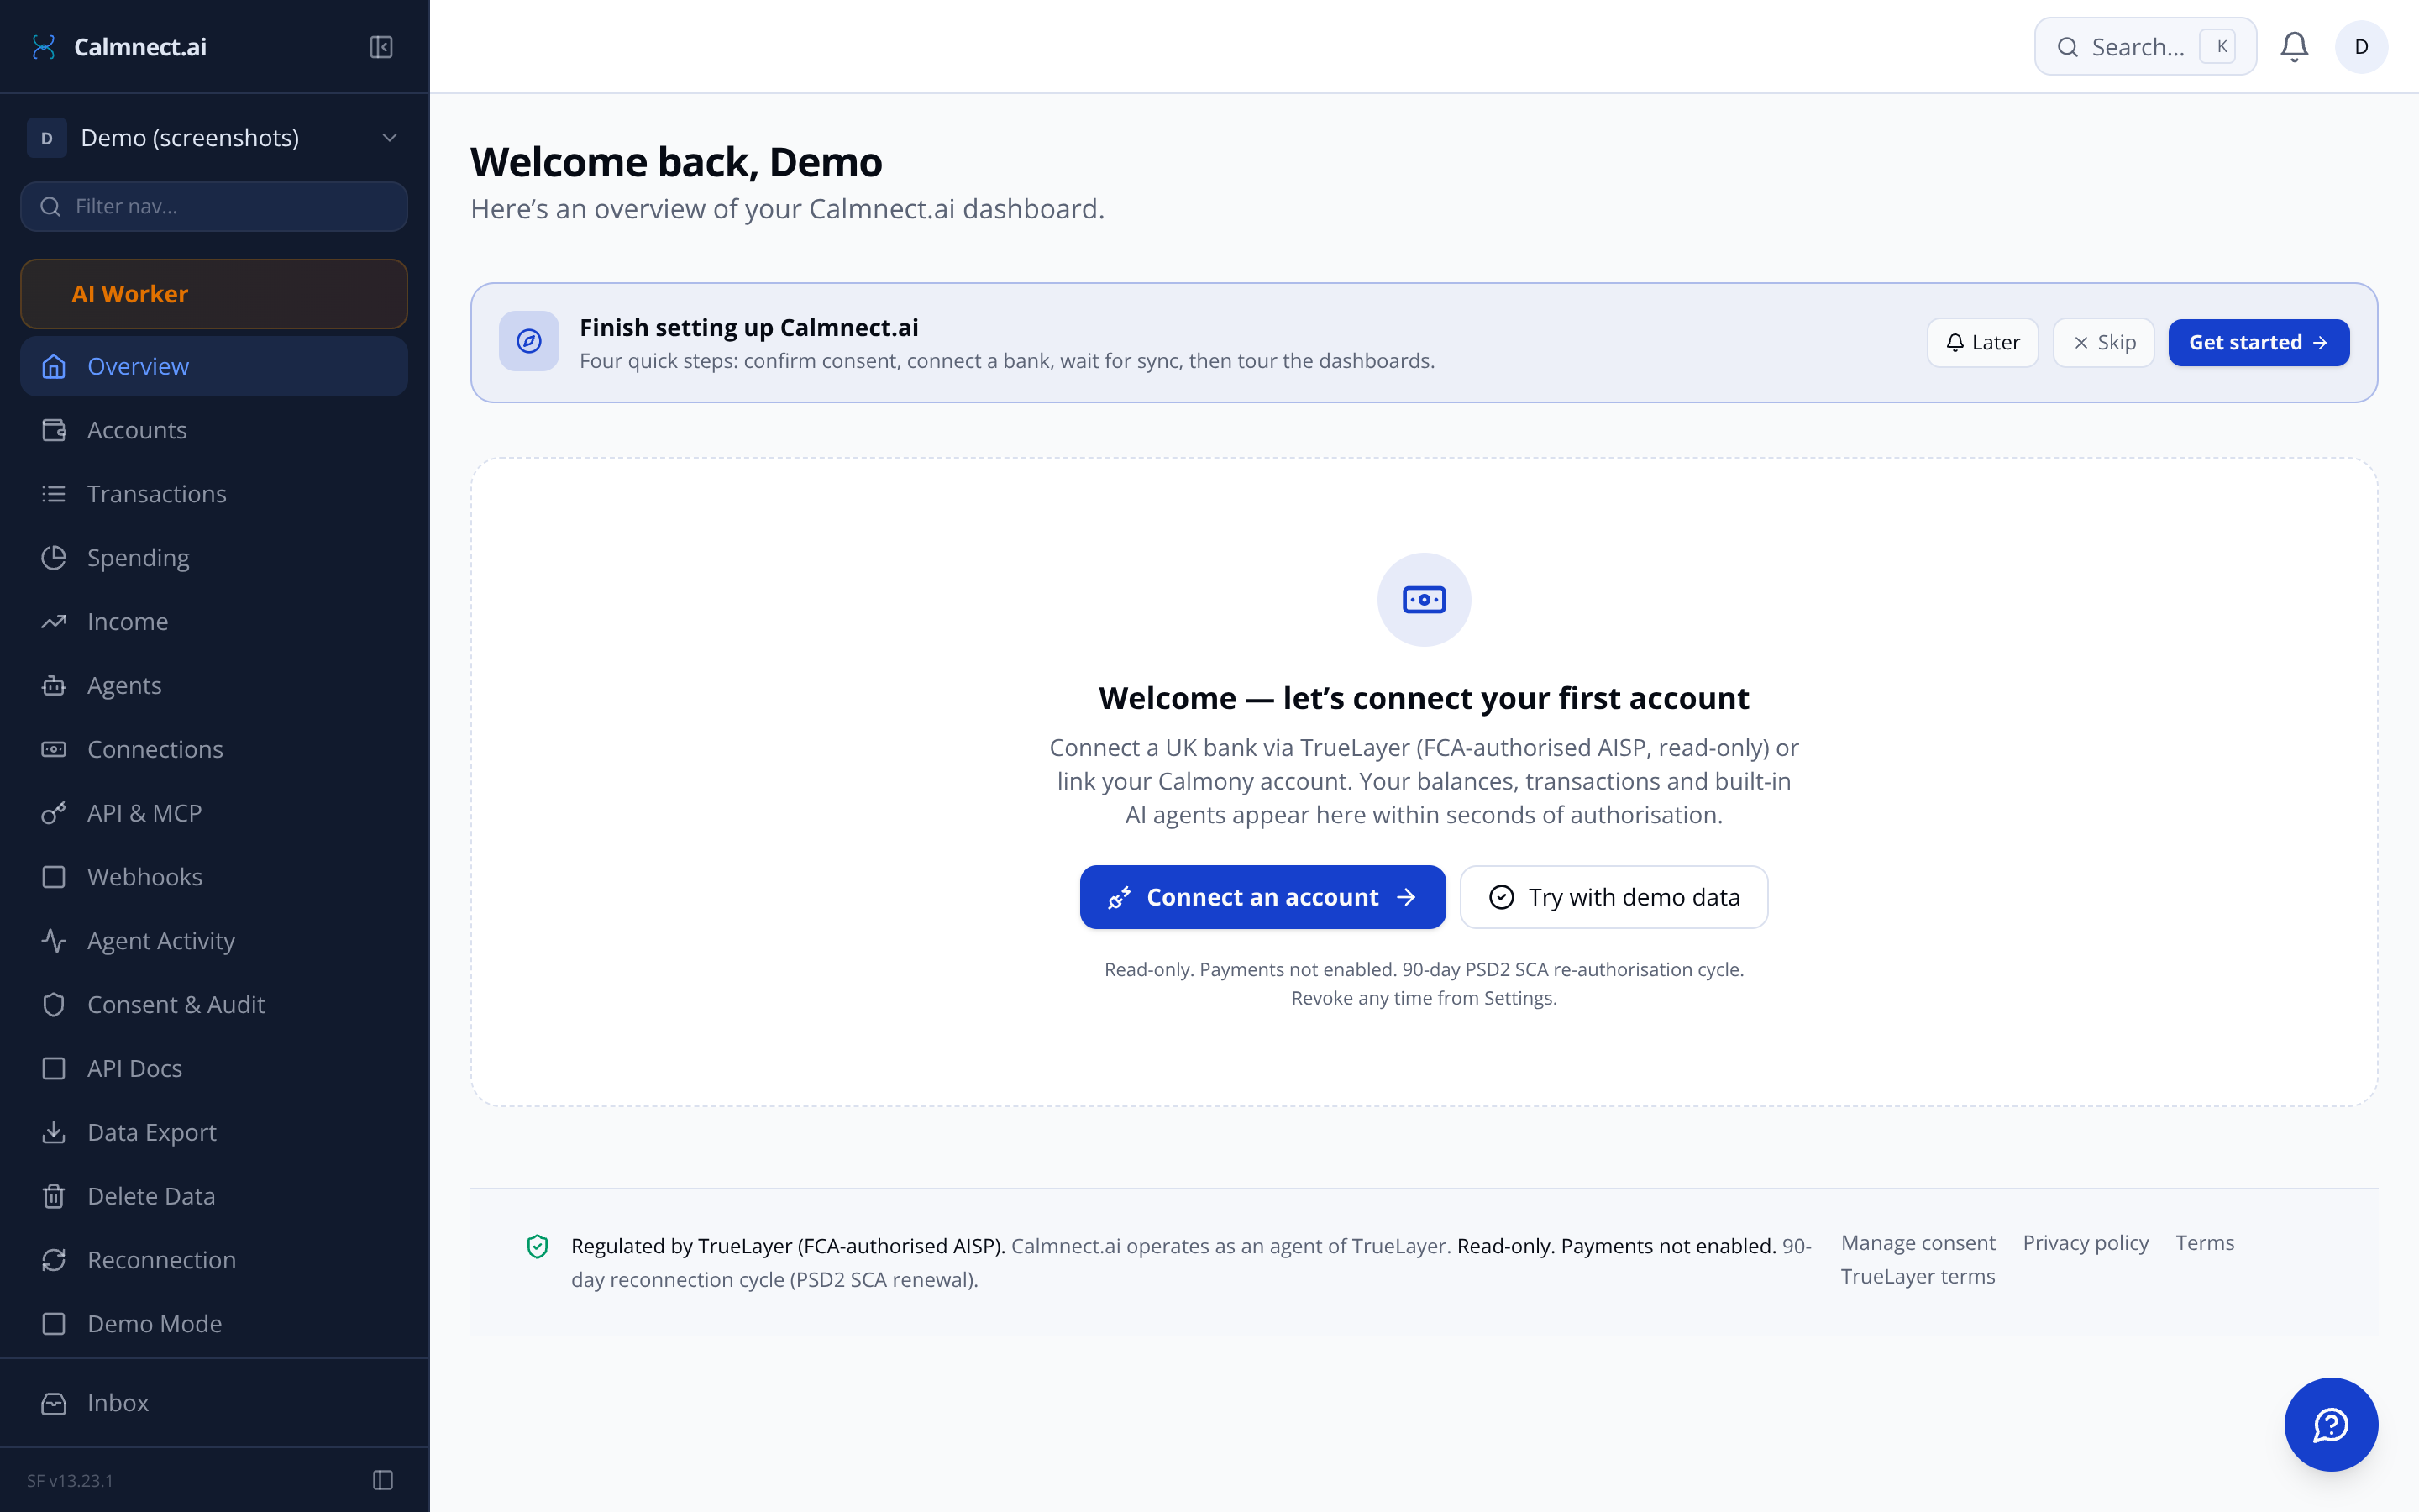Click the API Docs square icon
The image size is (2419, 1512).
pyautogui.click(x=54, y=1069)
